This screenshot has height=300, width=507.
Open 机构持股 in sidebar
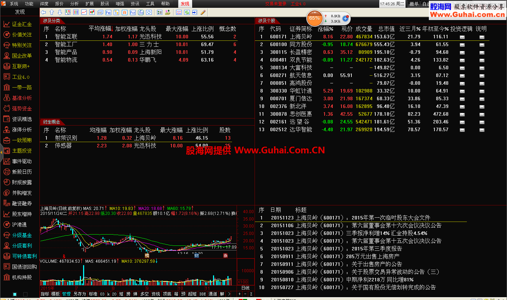(22, 277)
